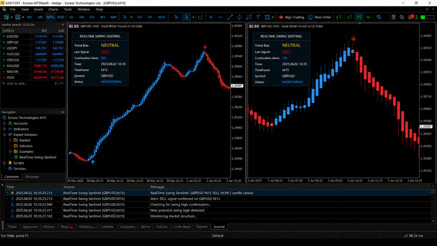
Task: Collapse the Scripts tree node
Action: [4, 163]
